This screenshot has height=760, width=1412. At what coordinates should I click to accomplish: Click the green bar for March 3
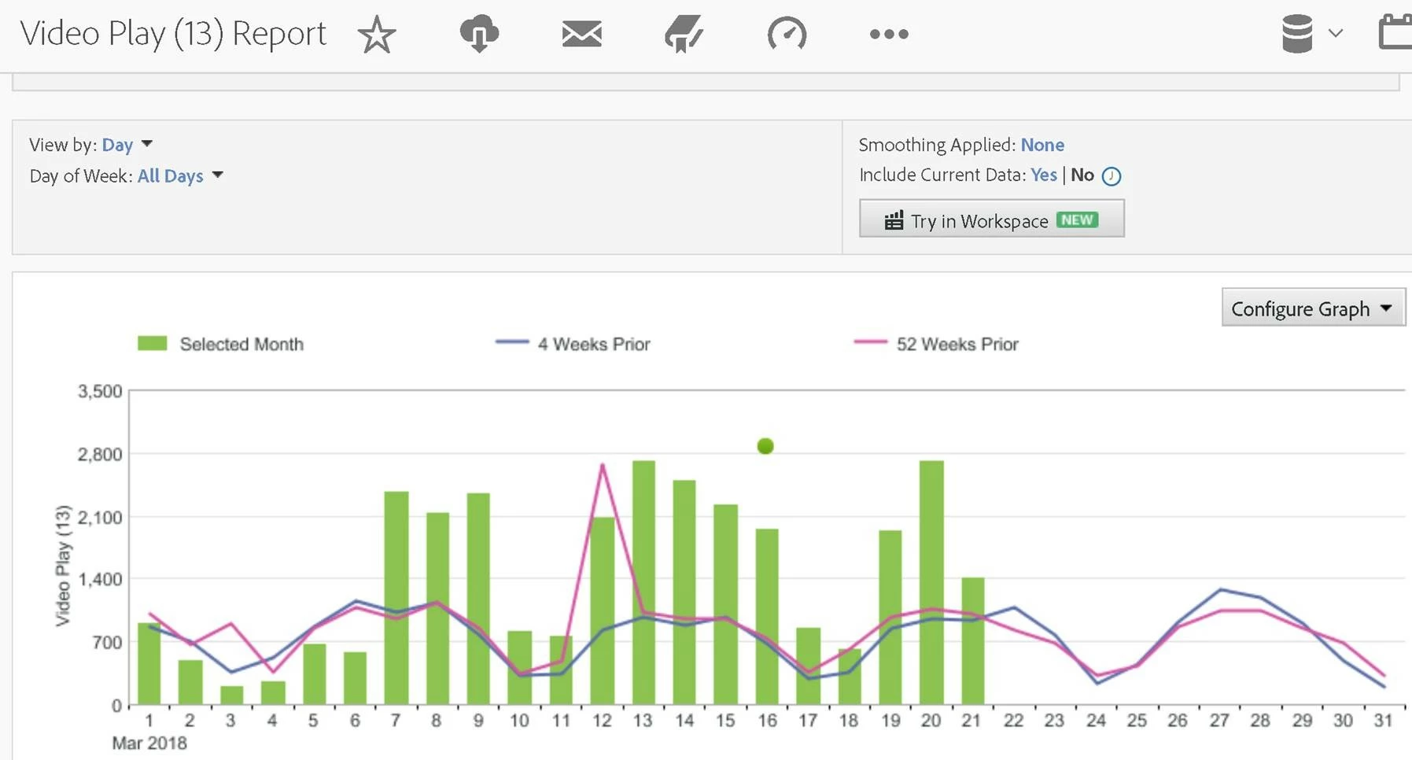pos(231,695)
